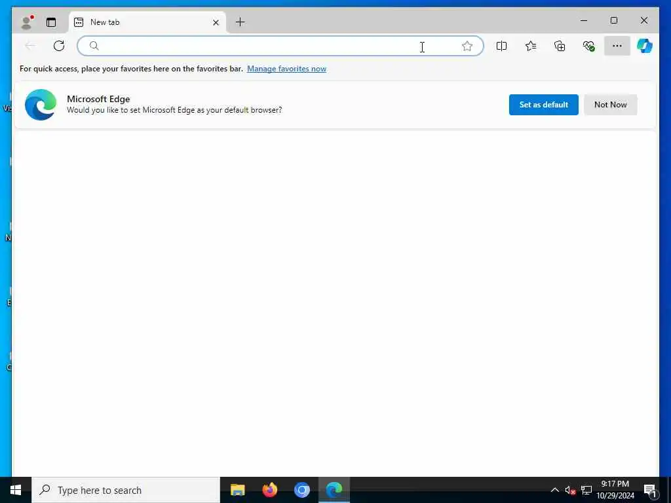
Task: Click the muted volume tray icon
Action: click(x=570, y=490)
